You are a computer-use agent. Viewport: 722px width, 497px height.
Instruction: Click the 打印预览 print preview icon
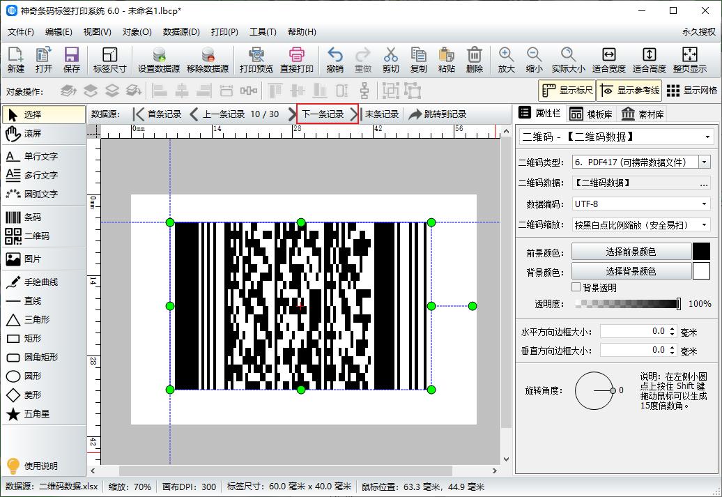pyautogui.click(x=256, y=59)
